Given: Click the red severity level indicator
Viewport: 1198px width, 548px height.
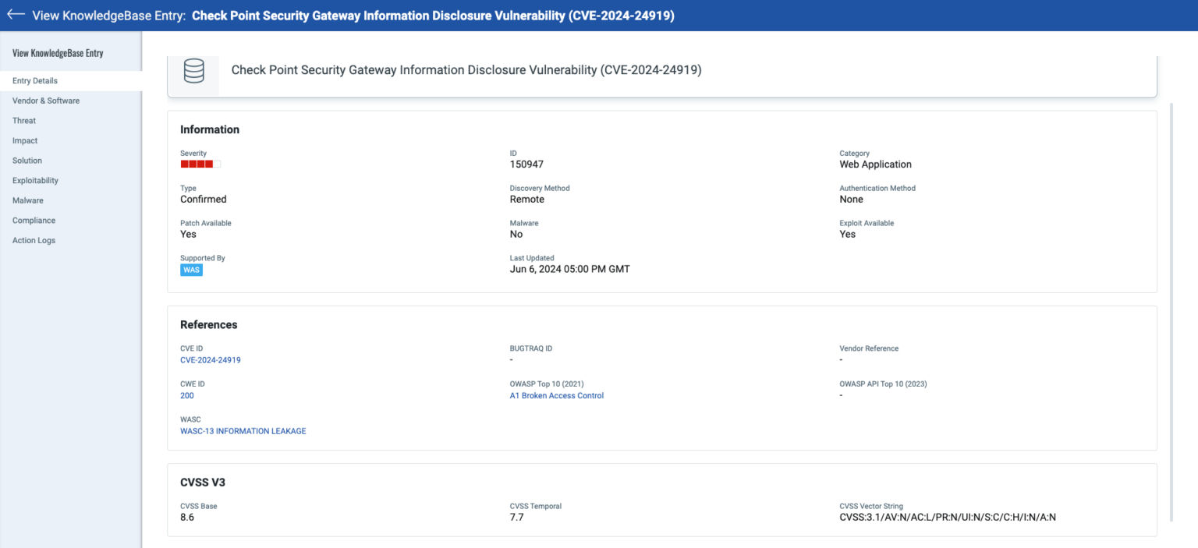Looking at the screenshot, I should tap(200, 164).
